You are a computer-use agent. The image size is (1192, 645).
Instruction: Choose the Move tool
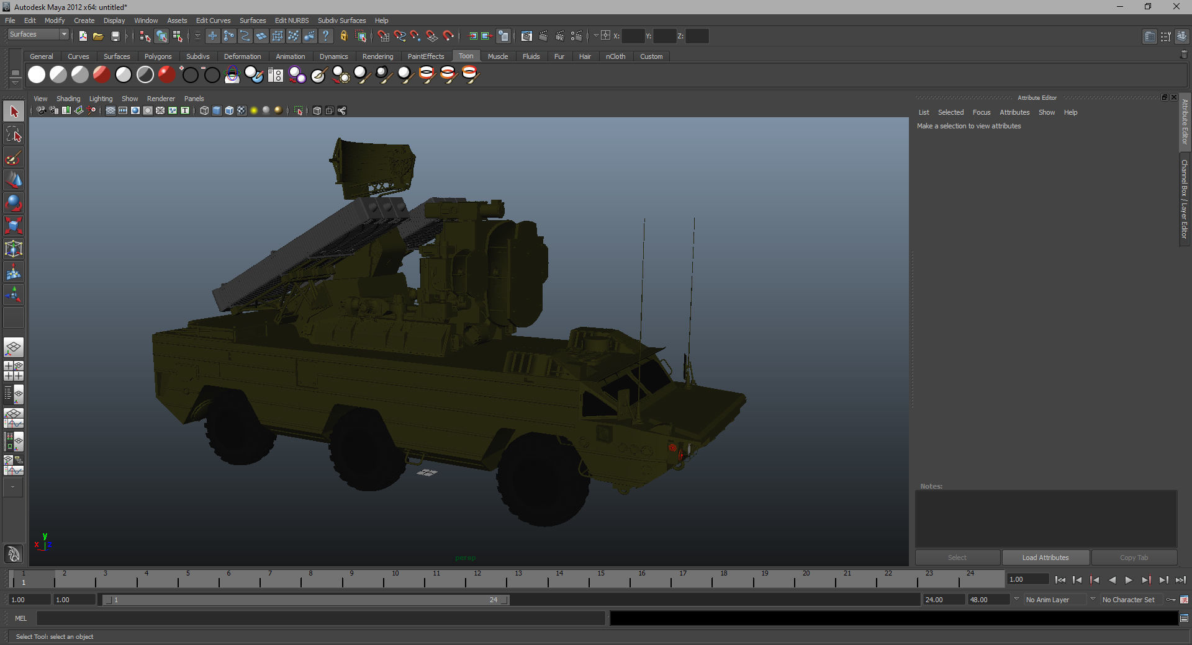click(x=14, y=180)
